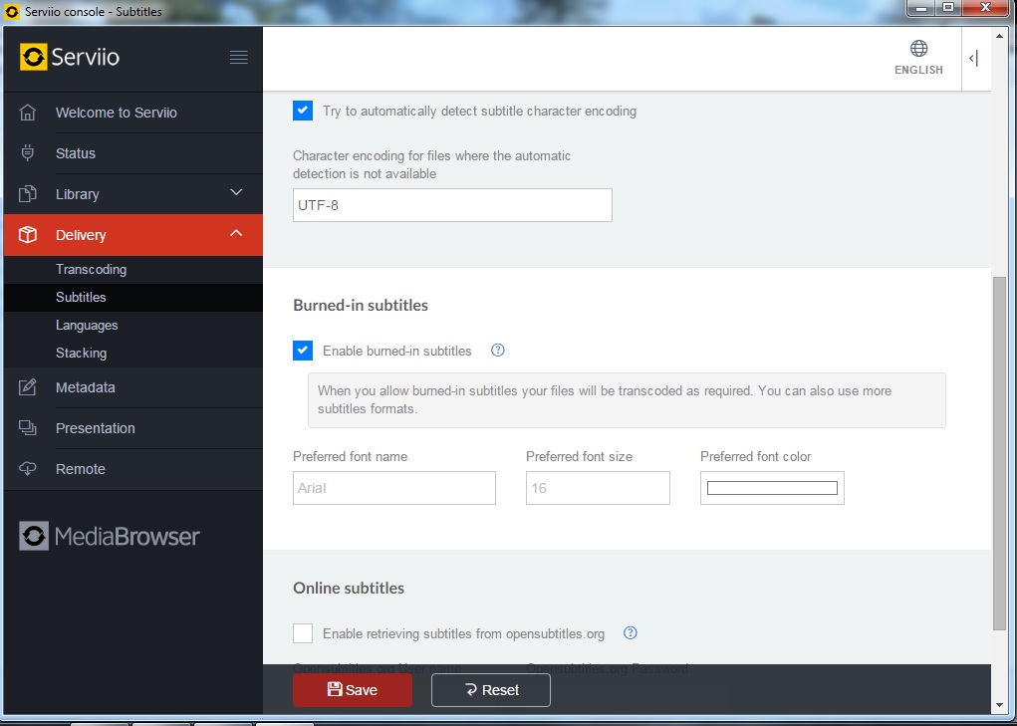
Task: Collapse the Delivery section chevron
Action: pyautogui.click(x=236, y=234)
